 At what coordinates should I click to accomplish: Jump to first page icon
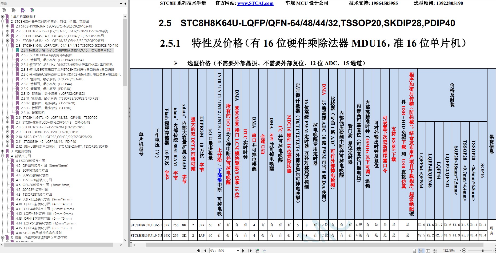coord(199,251)
